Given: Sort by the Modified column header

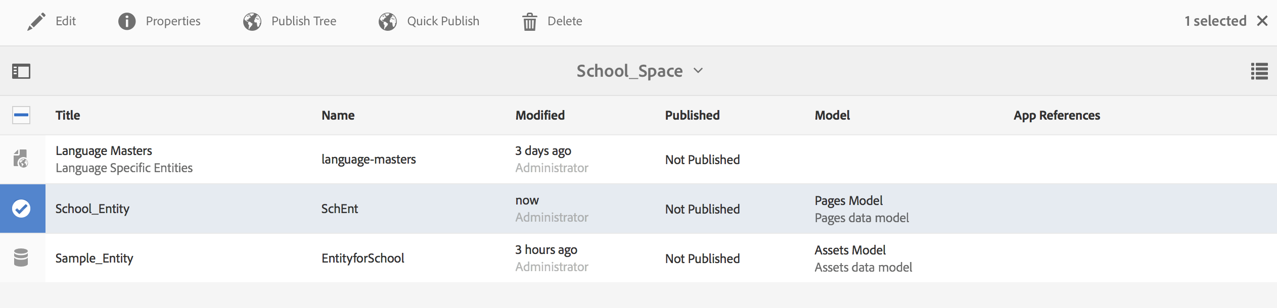Looking at the screenshot, I should [x=540, y=115].
